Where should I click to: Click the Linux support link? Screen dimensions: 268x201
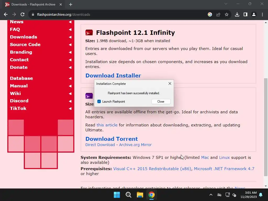[224, 157]
